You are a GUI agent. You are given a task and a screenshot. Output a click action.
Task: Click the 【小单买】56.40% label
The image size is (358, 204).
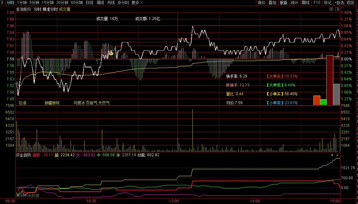(282, 94)
